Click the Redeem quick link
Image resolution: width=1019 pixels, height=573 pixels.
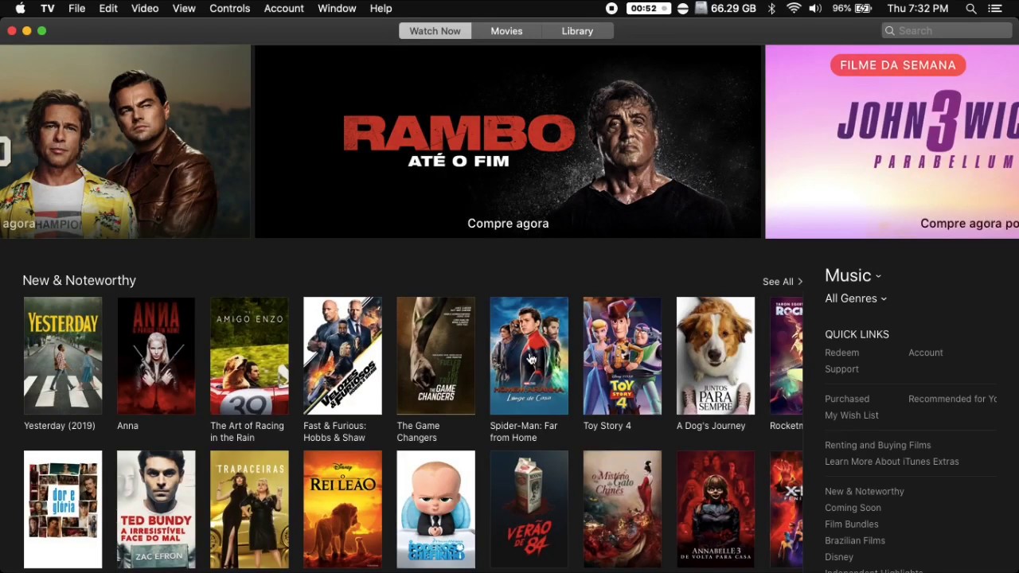(841, 353)
